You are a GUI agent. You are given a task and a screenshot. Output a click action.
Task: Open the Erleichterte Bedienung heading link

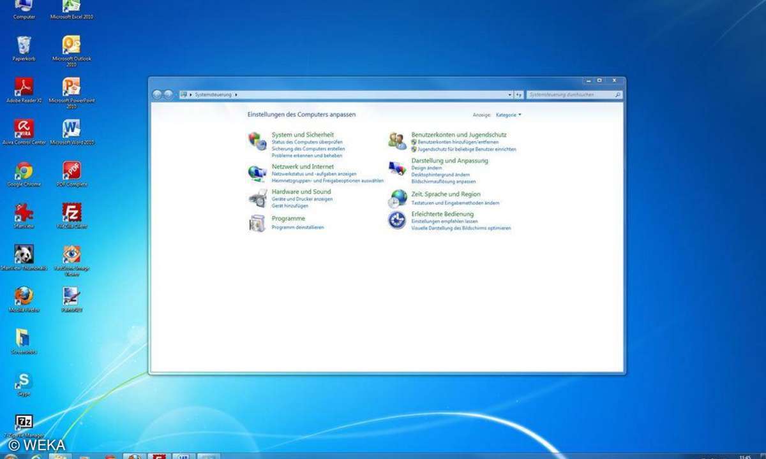442,214
